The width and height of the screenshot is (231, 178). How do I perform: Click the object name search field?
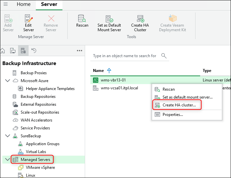(x=125, y=56)
